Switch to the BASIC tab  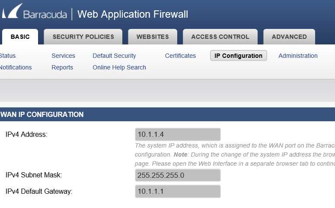(20, 37)
